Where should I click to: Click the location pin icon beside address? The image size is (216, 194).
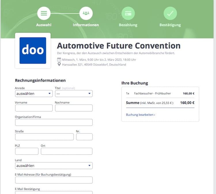(59, 64)
